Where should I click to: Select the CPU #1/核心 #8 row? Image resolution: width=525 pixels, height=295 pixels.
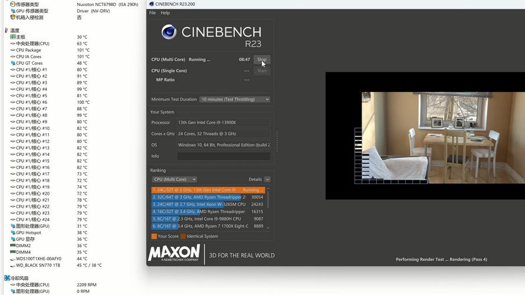point(48,115)
